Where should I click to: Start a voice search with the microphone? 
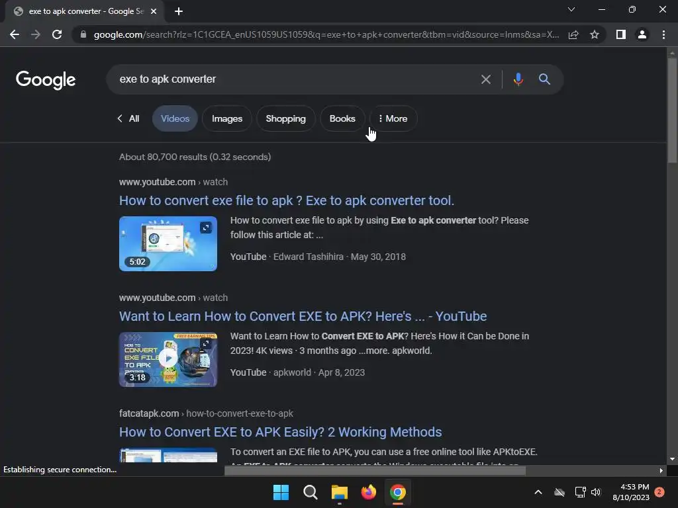[x=518, y=79]
